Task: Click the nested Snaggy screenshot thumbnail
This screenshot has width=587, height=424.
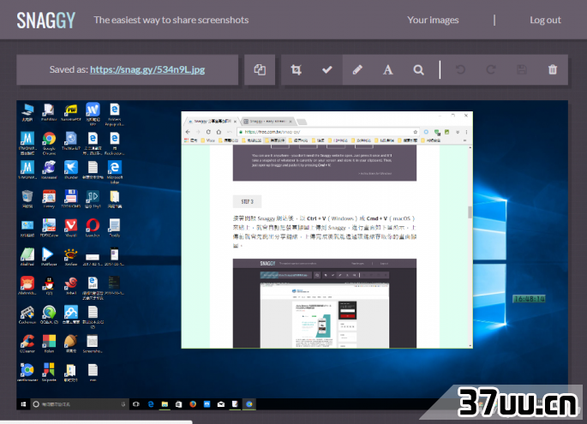Action: (325, 303)
